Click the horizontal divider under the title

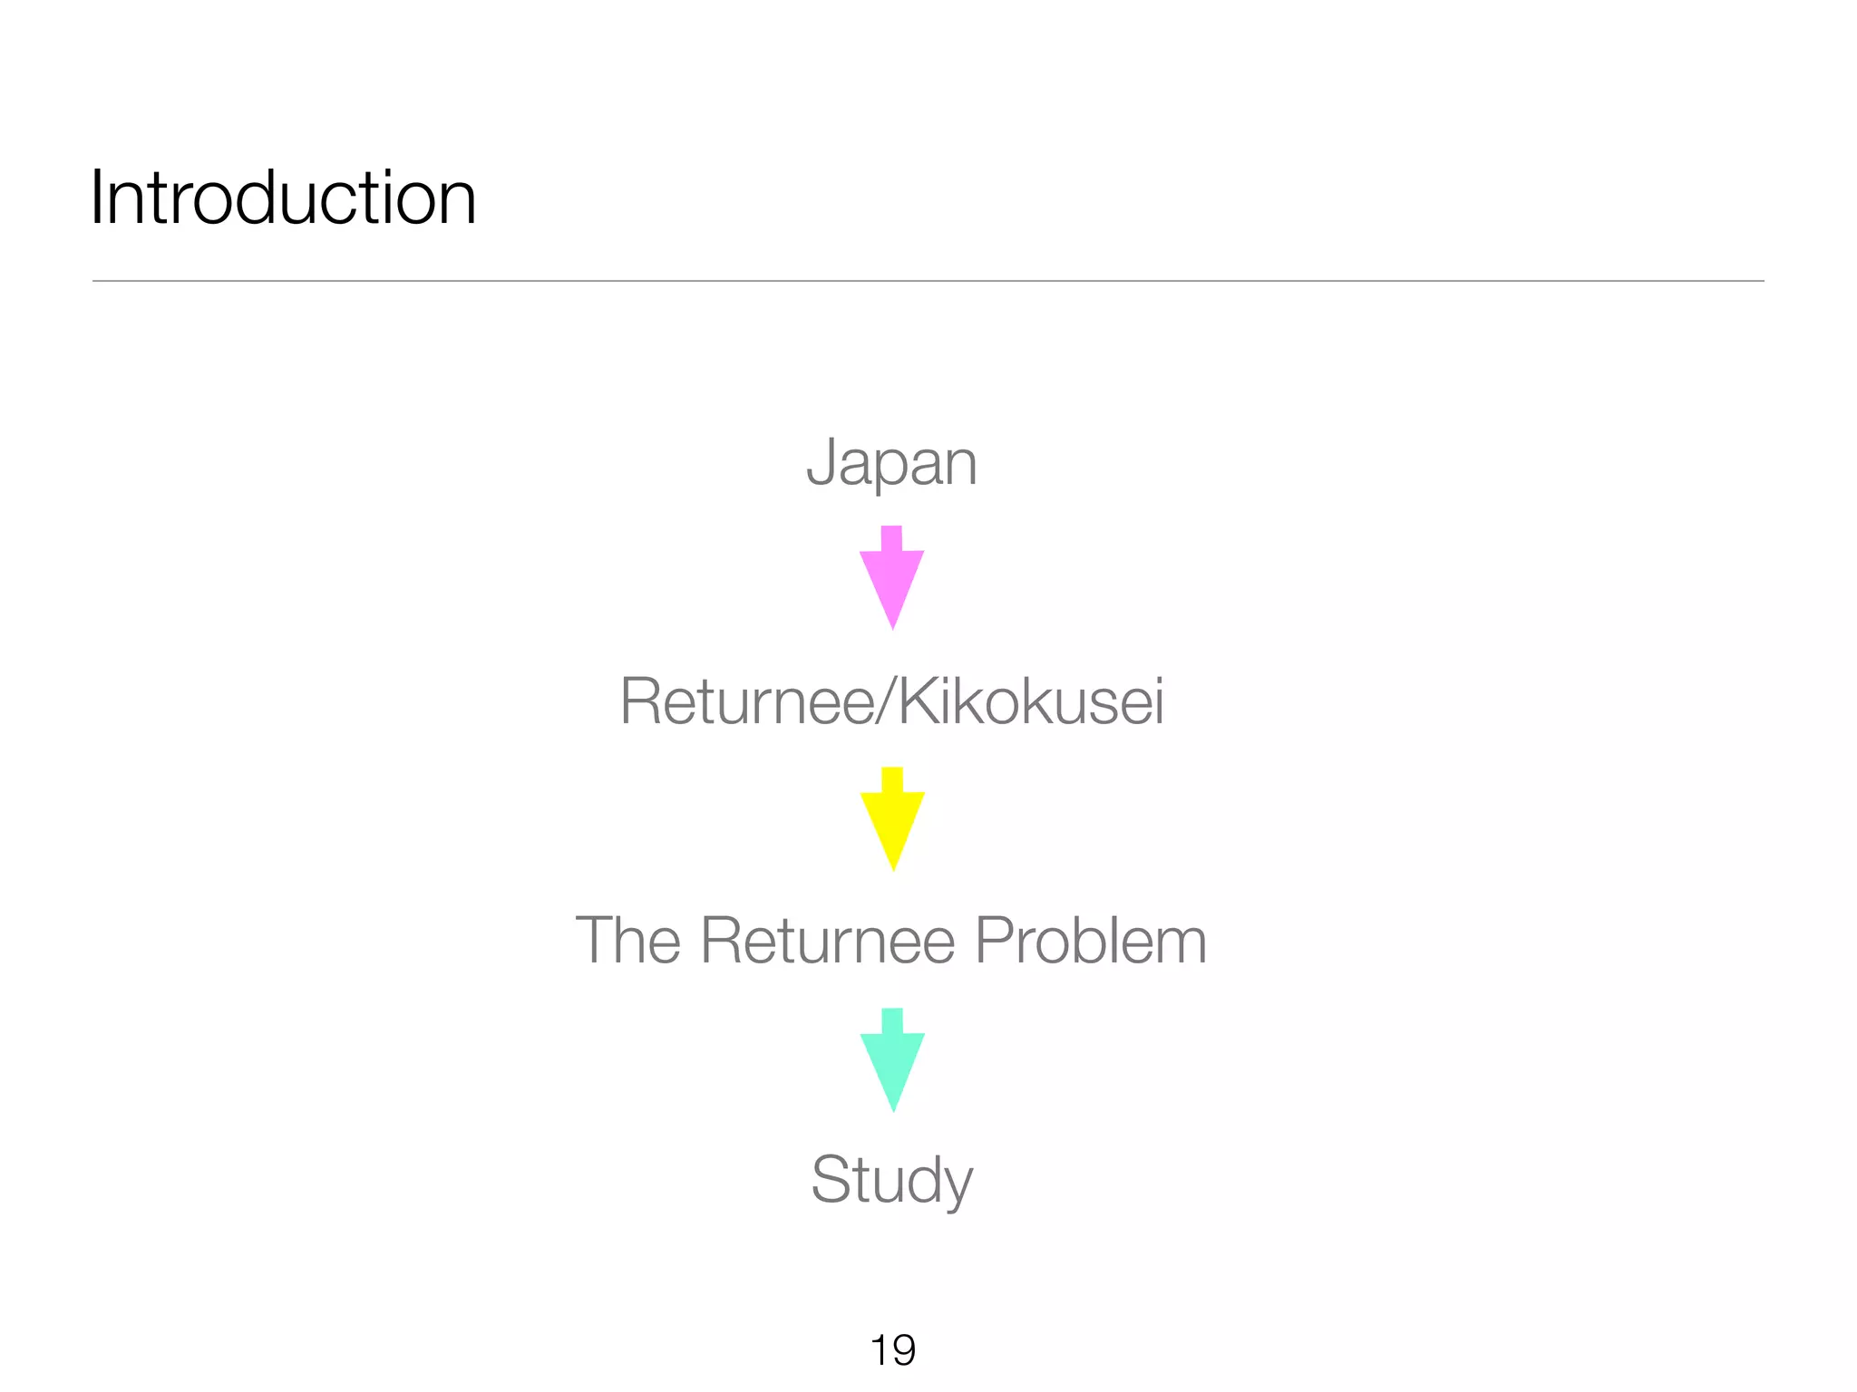928,281
